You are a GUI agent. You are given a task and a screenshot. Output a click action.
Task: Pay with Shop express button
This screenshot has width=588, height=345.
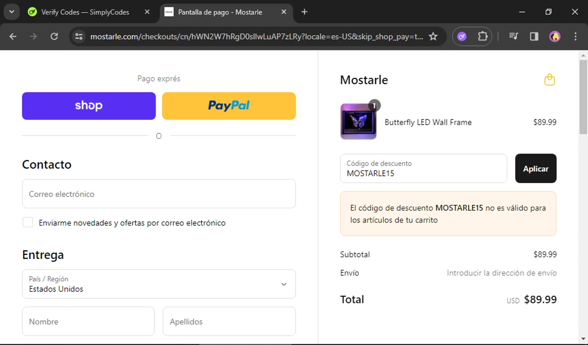point(89,106)
